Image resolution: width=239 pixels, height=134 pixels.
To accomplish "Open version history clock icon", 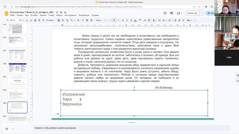I will (165, 13).
